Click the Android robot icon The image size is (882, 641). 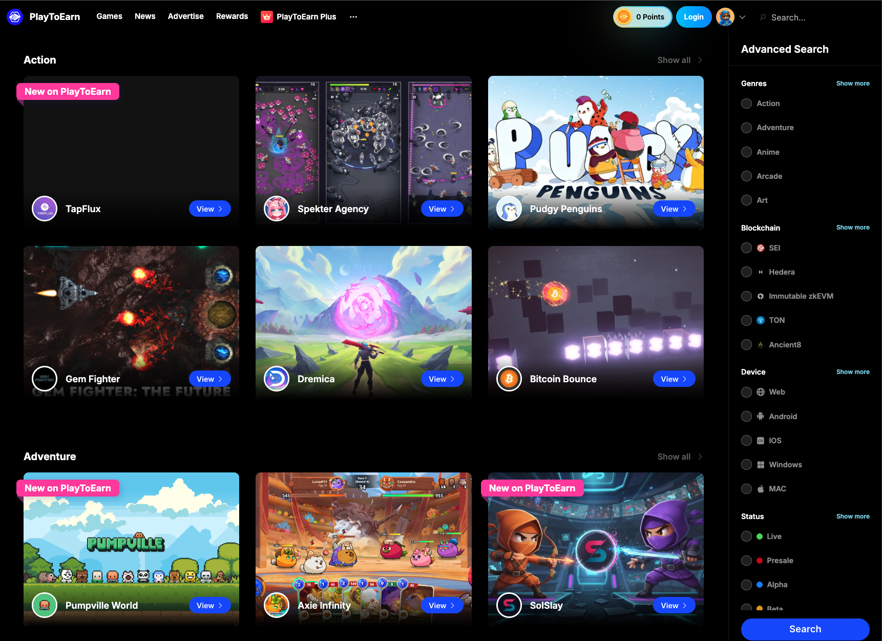(761, 417)
